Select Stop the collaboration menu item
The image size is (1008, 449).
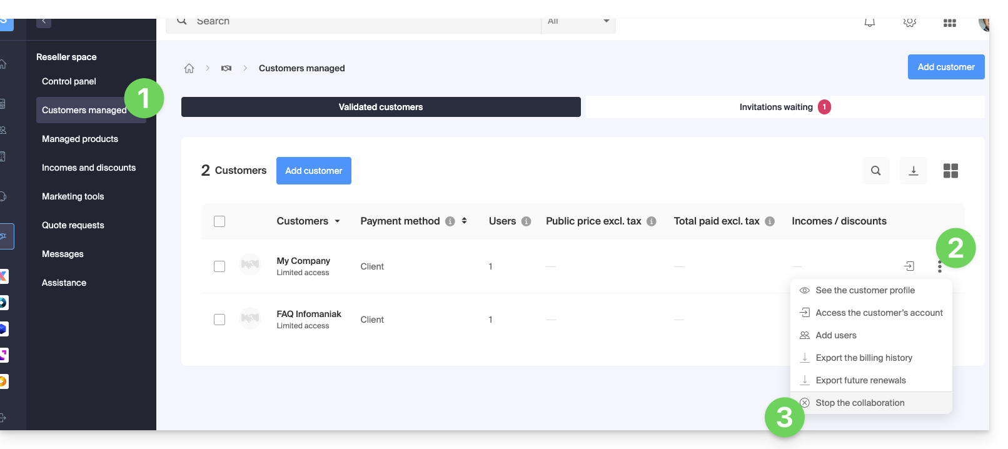(x=860, y=403)
